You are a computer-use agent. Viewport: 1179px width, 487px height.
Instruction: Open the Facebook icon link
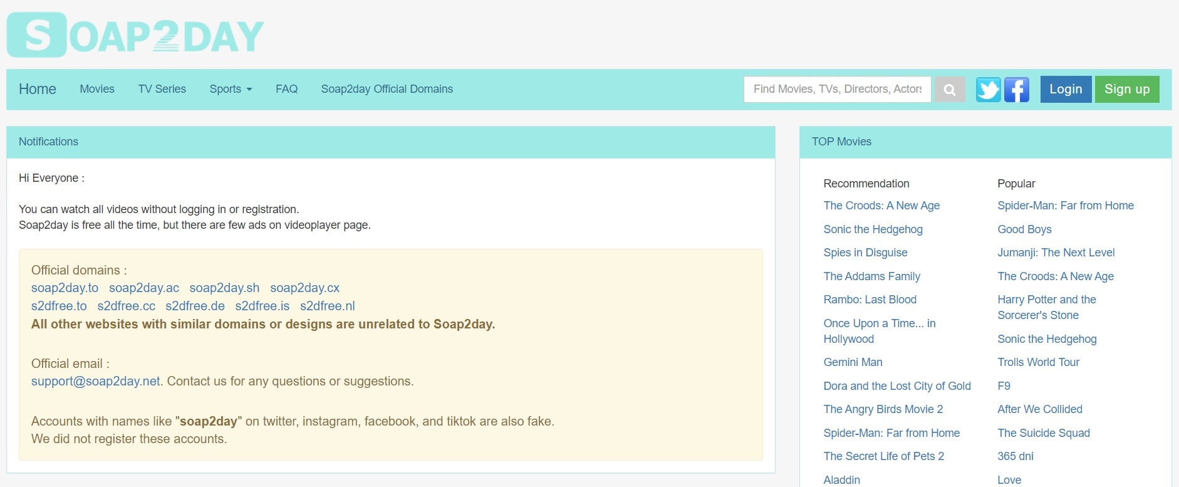(x=1016, y=90)
